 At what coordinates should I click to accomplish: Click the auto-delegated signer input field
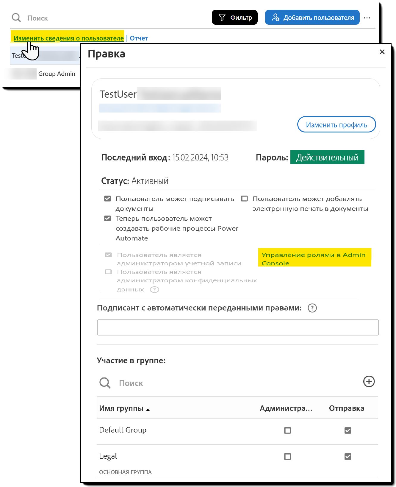238,327
